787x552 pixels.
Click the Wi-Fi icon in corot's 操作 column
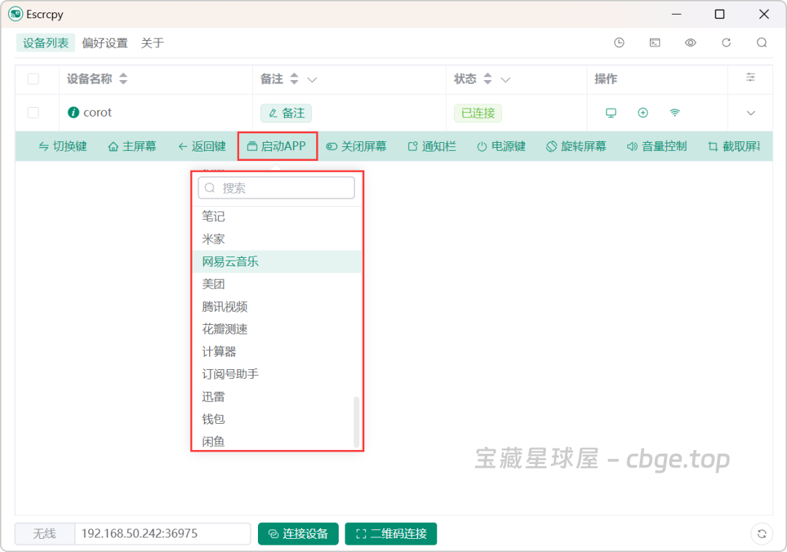coord(675,113)
